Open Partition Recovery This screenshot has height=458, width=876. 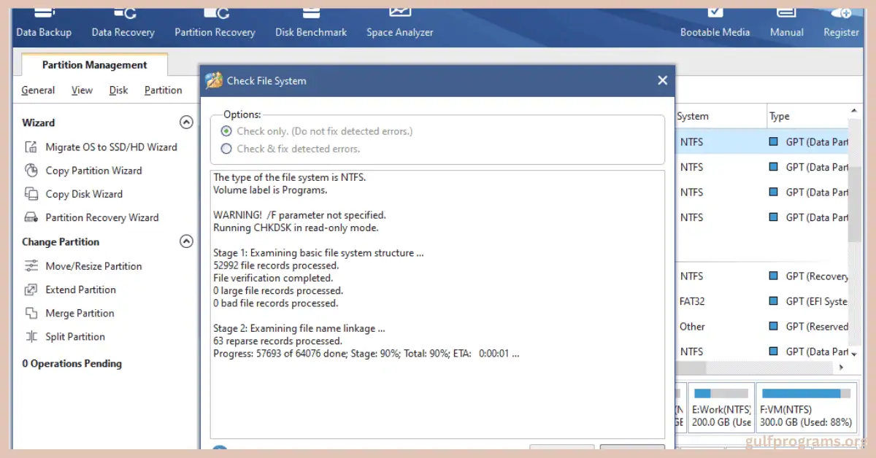(215, 22)
